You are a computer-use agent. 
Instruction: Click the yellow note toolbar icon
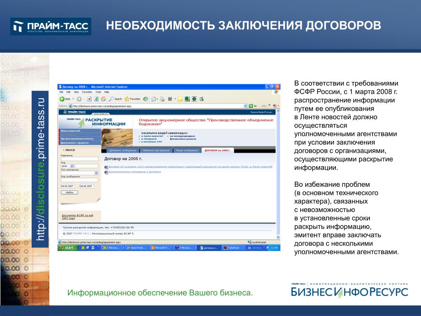[180, 99]
